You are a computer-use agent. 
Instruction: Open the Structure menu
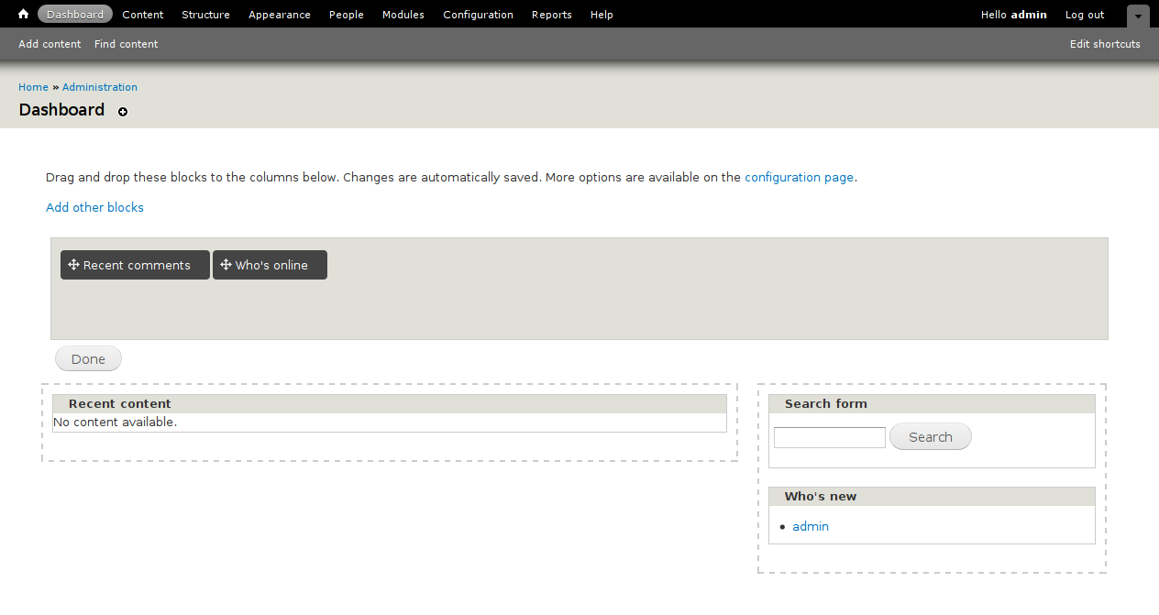pyautogui.click(x=205, y=15)
